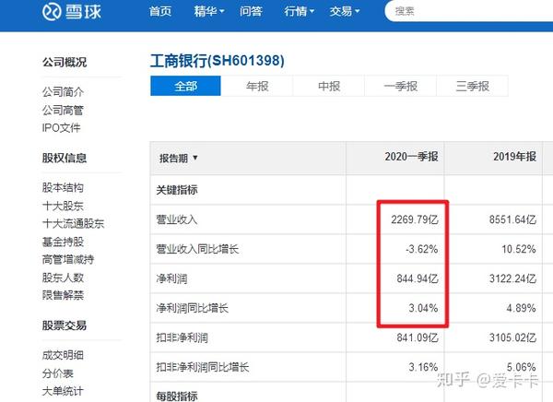Click the 关键指标 row heading
The image size is (553, 402).
coord(177,190)
